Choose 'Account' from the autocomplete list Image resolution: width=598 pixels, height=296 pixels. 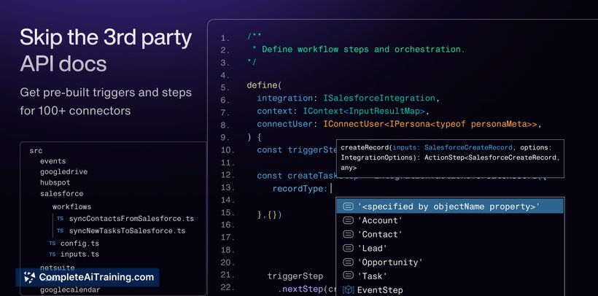[x=450, y=220]
